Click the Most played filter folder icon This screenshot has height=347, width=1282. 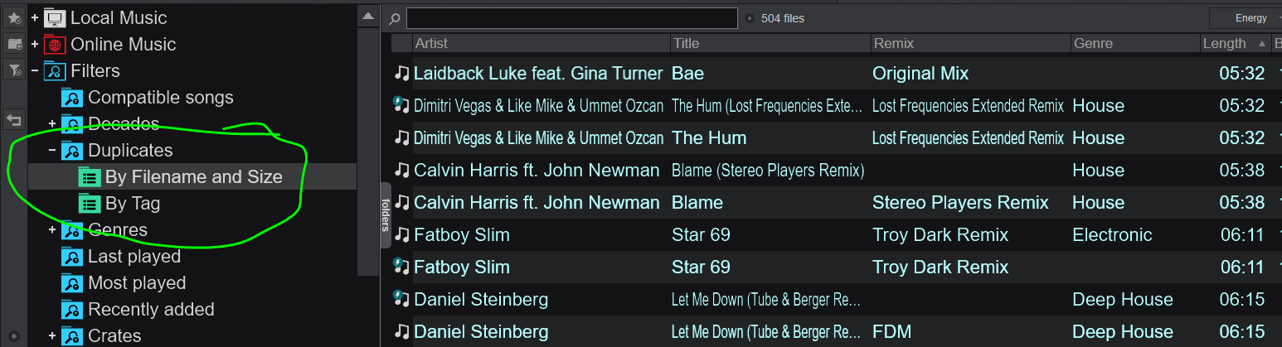[x=71, y=283]
